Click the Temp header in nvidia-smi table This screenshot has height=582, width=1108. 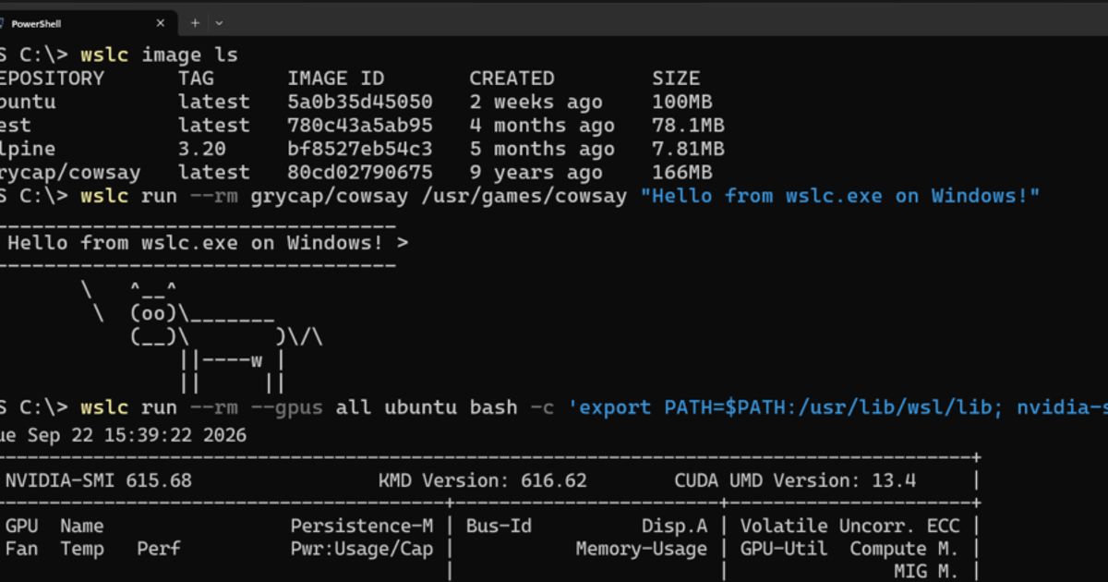(82, 549)
